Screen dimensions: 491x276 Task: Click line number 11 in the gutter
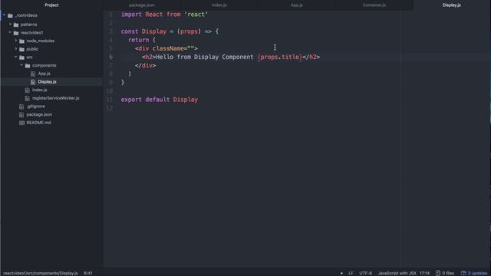click(109, 100)
